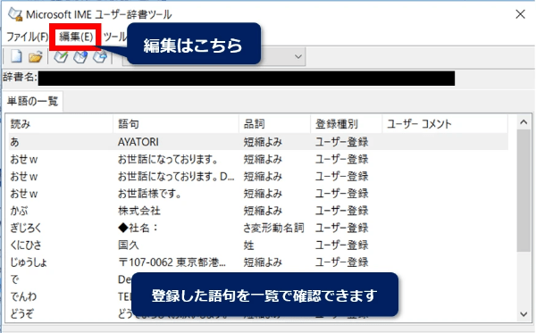Image resolution: width=536 pixels, height=333 pixels.
Task: Click the reading どうぞ
Action: point(21,313)
